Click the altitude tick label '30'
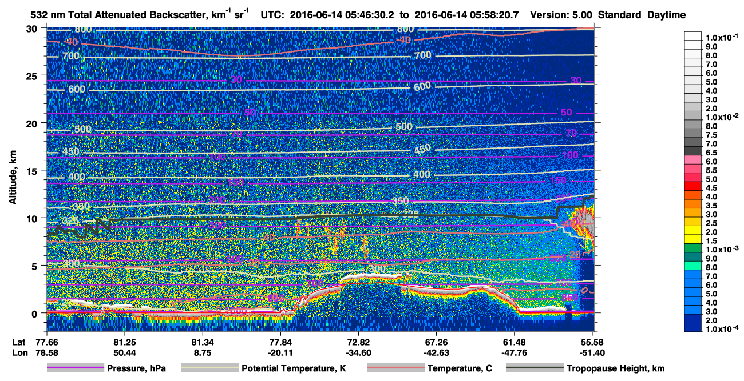This screenshot has height=381, width=744. pos(33,29)
